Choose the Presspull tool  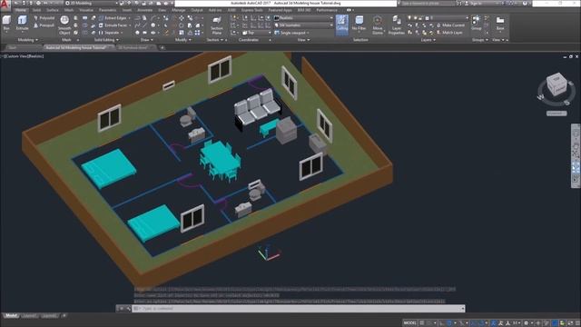(44, 25)
